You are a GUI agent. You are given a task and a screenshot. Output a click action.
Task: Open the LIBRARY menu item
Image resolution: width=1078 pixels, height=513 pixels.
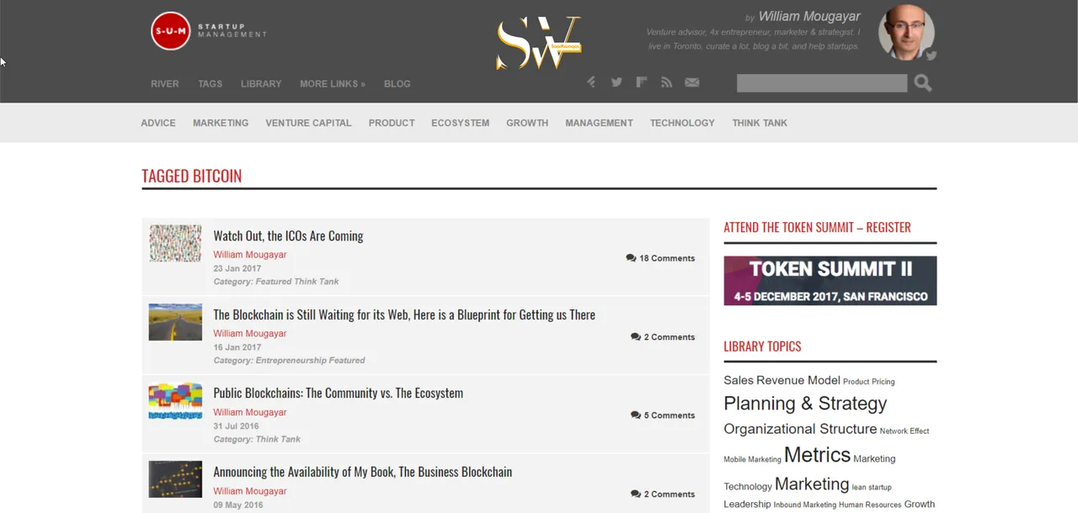tap(261, 84)
